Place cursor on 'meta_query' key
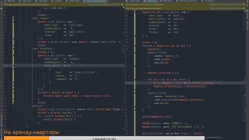The width and height of the screenshot is (249, 140). click(52, 66)
